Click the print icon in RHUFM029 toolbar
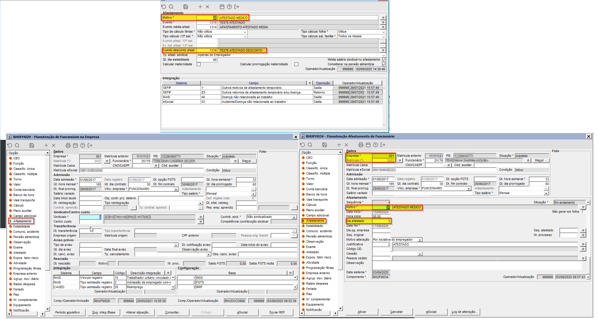Image resolution: width=599 pixels, height=319 pixels. [x=68, y=145]
